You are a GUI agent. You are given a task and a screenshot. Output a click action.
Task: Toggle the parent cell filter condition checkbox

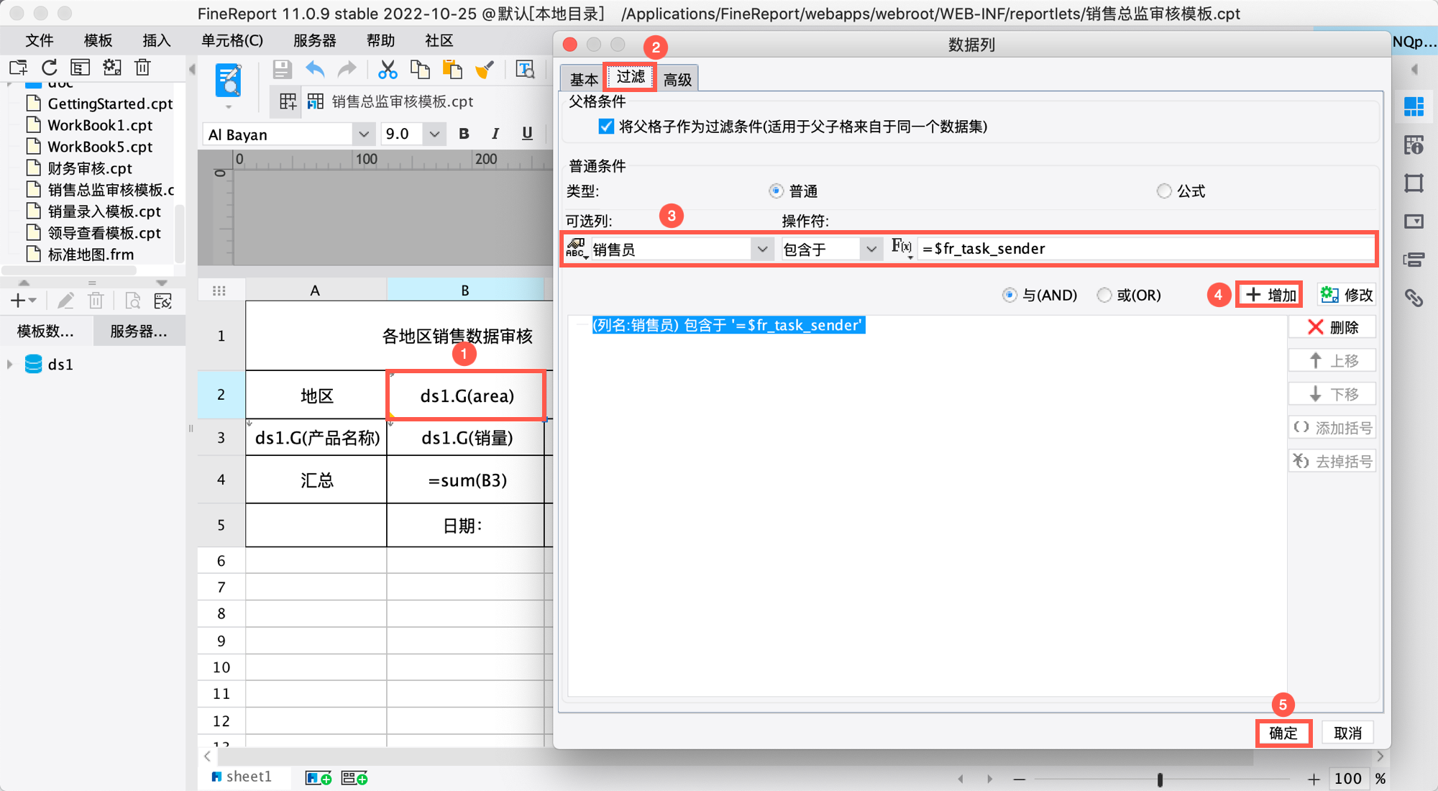coord(606,127)
